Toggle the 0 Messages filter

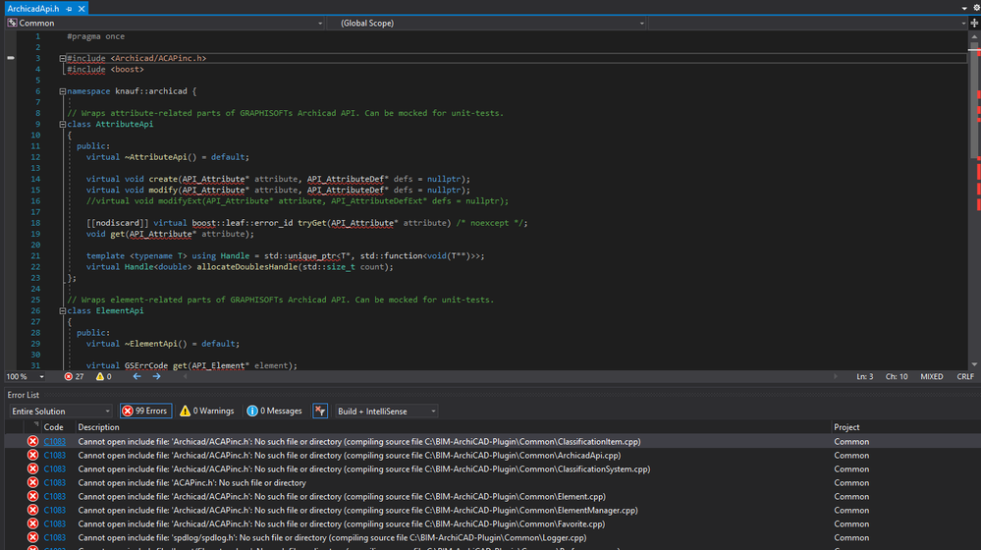click(274, 411)
